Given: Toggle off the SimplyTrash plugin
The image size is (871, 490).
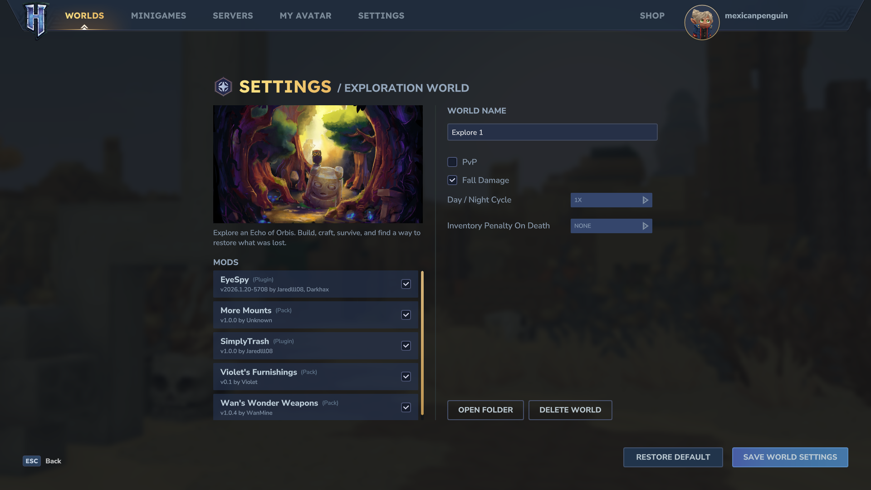Looking at the screenshot, I should (406, 346).
